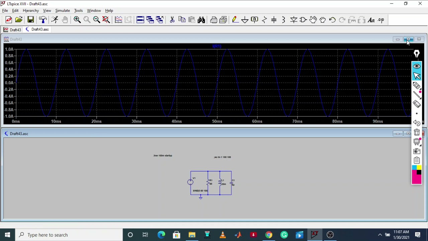Open component library gate icon
The width and height of the screenshot is (428, 241).
[303, 20]
